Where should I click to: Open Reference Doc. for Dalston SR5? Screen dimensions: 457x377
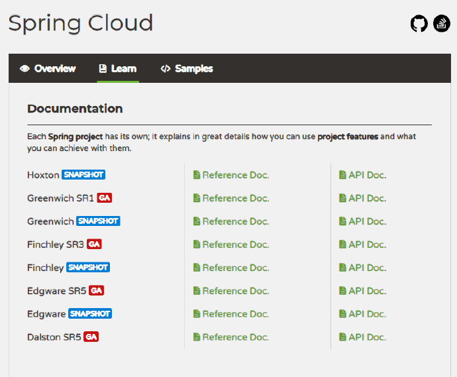(x=231, y=337)
